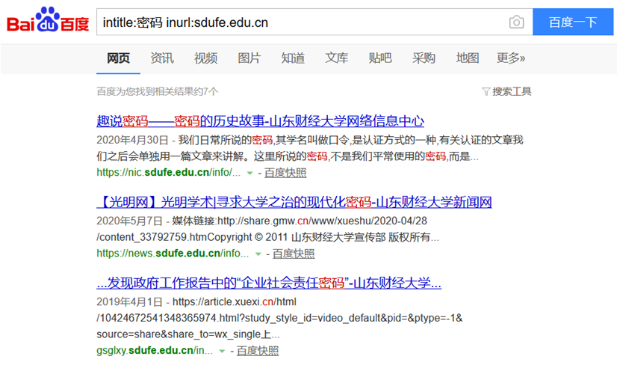This screenshot has height=368, width=617.
Task: Go to the 文库 tab
Action: (x=336, y=58)
